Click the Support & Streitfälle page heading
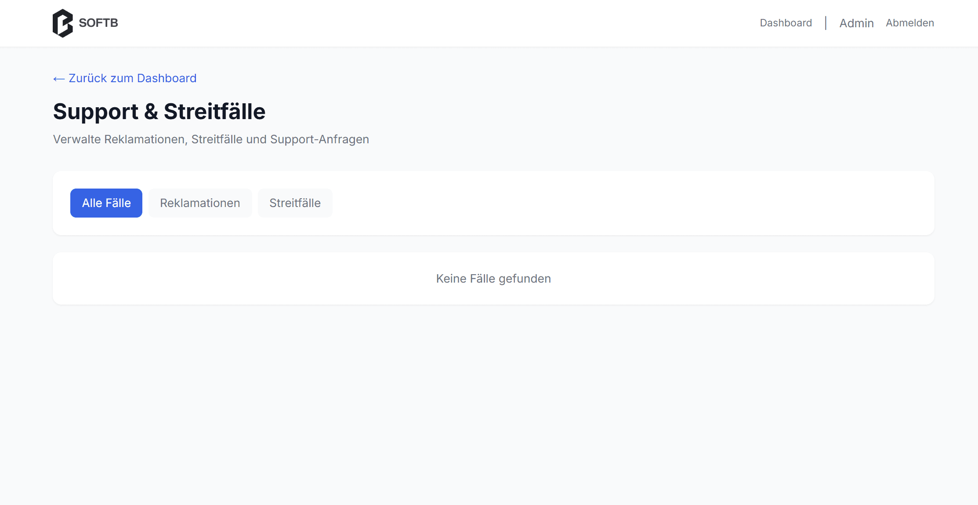 [x=159, y=112]
